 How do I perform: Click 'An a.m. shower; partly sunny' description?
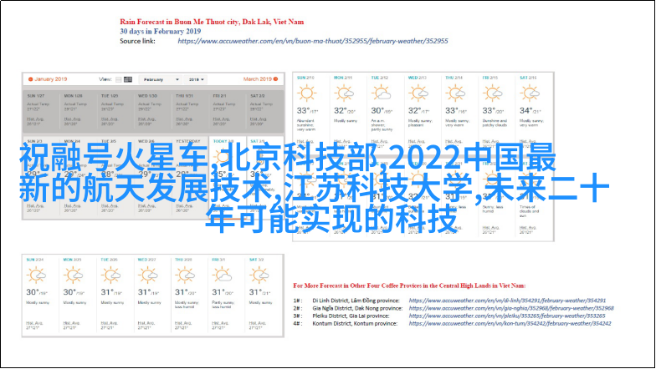pos(382,125)
